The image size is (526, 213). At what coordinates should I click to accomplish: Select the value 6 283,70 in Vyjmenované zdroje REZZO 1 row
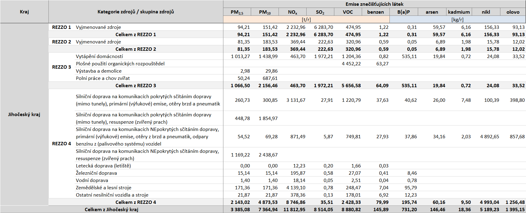pyautogui.click(x=324, y=27)
